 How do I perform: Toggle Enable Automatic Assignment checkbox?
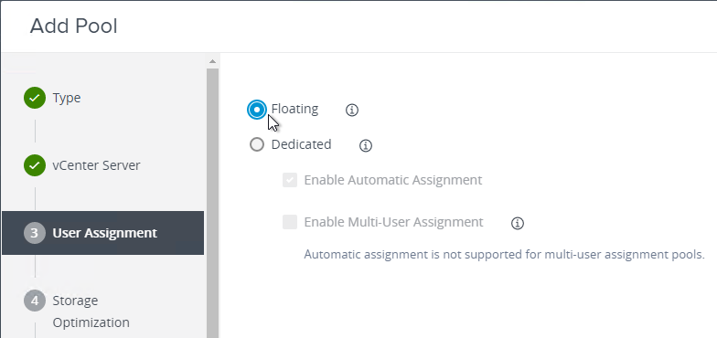290,180
